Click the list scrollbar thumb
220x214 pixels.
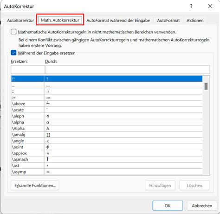(206, 86)
